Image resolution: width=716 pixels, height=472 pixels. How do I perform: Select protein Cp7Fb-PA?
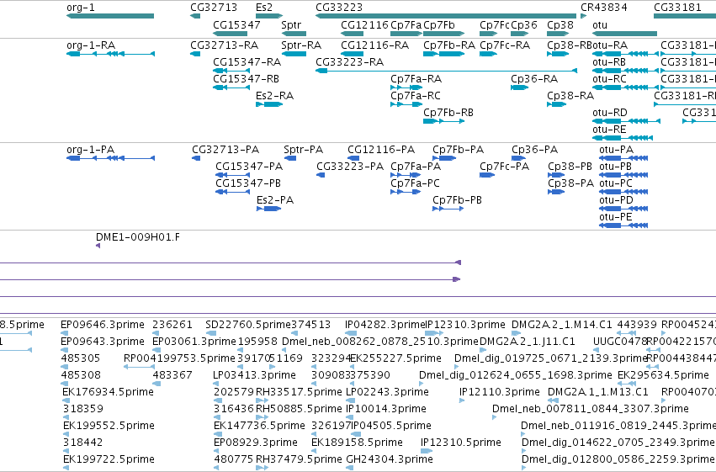444,158
